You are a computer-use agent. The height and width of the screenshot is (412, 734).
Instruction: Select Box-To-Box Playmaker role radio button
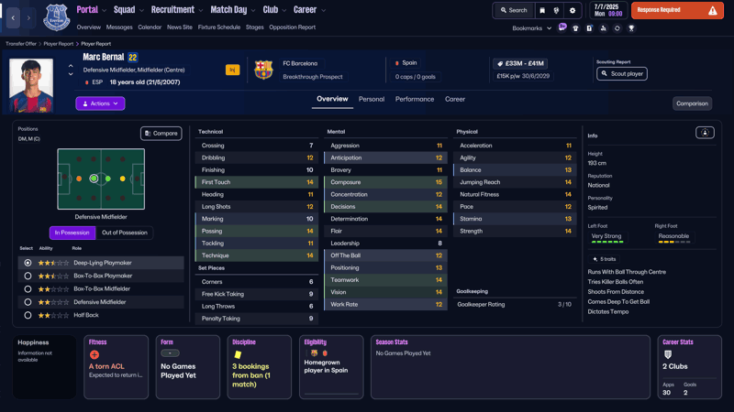point(28,276)
